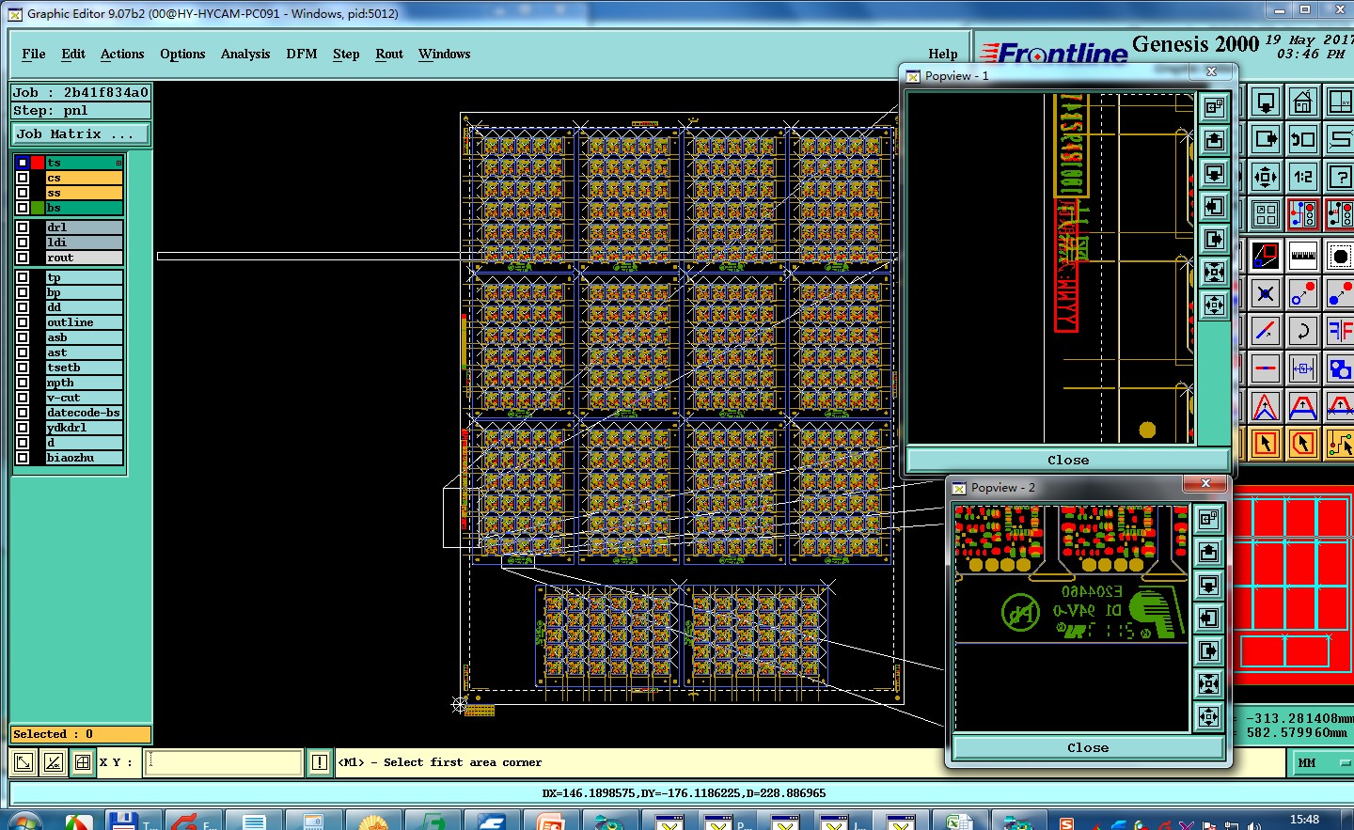1354x830 pixels.
Task: Toggle the checkbox for the ts layer
Action: click(x=23, y=163)
